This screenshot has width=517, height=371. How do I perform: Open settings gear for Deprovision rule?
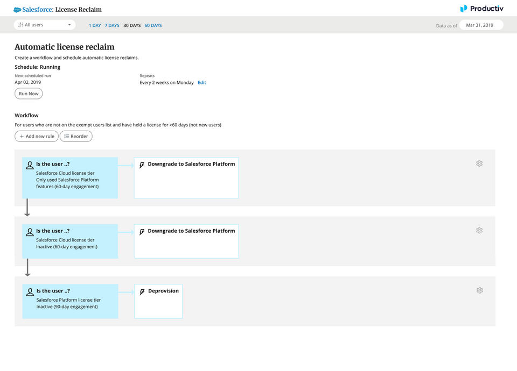click(x=479, y=290)
